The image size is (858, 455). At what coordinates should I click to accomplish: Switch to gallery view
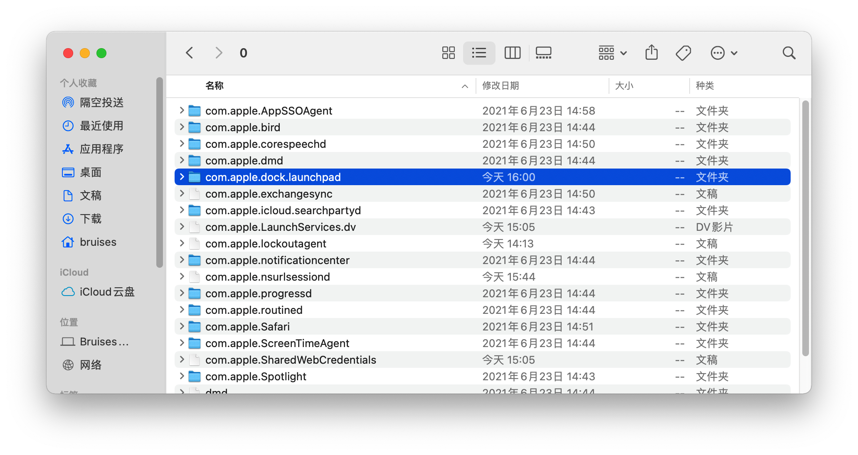click(x=543, y=53)
